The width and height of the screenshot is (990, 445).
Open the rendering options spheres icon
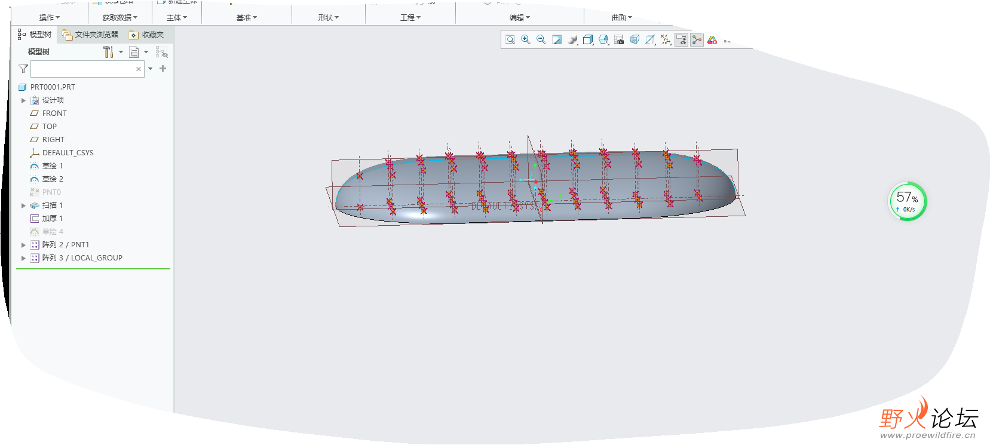pos(572,40)
